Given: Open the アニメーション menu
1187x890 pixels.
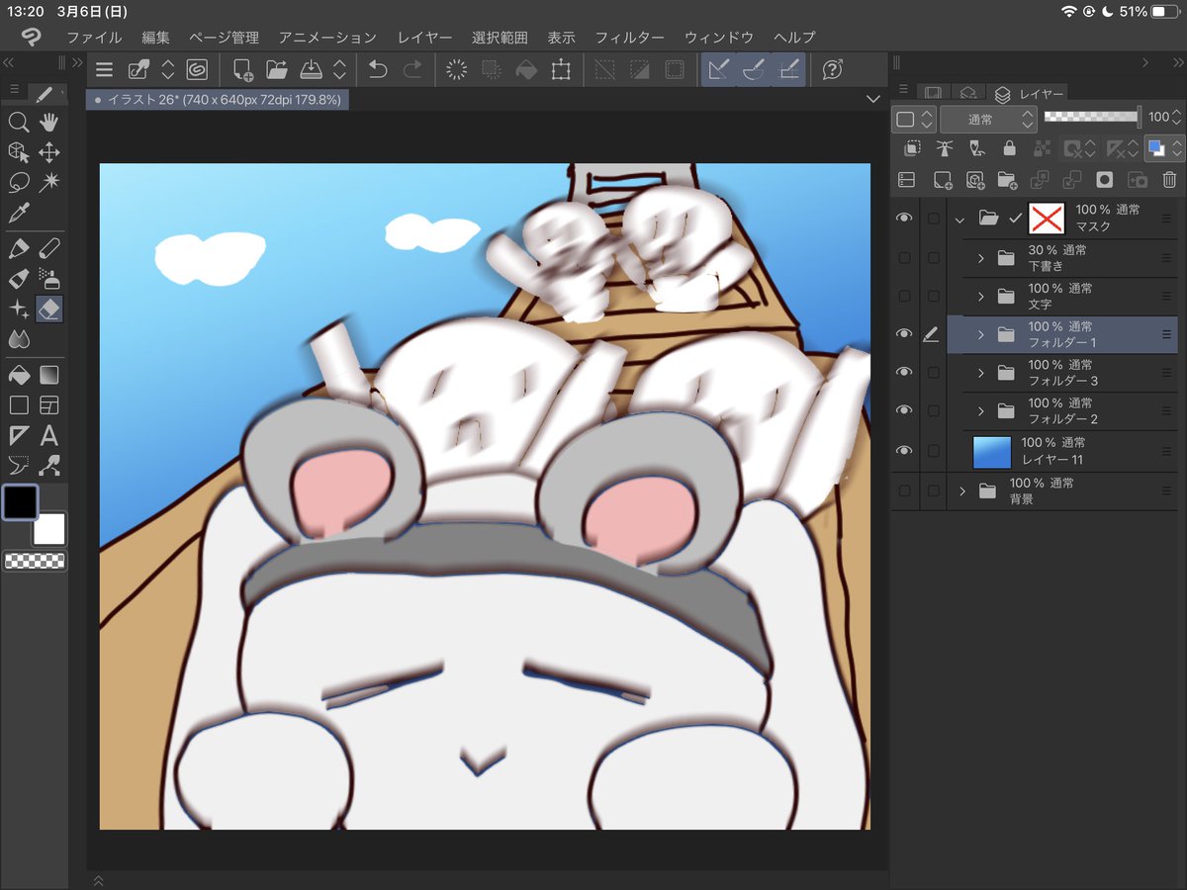Looking at the screenshot, I should [x=327, y=38].
